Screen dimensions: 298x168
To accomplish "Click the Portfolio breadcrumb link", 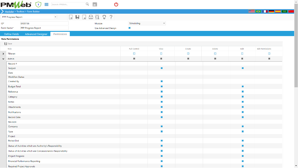I will coord(9,11).
